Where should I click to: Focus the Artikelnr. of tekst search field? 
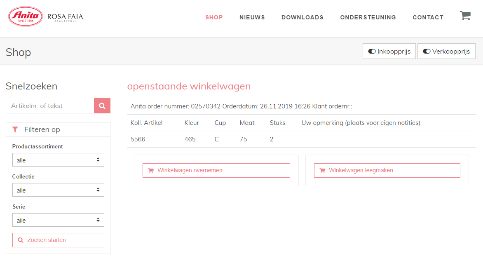click(x=50, y=106)
